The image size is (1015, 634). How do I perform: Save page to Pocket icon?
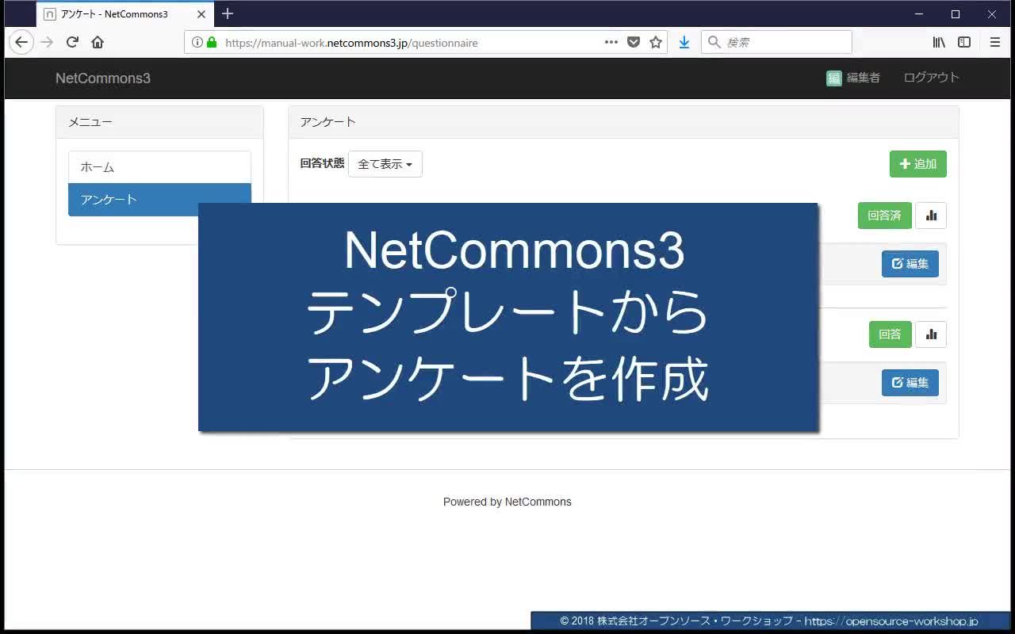[x=634, y=43]
